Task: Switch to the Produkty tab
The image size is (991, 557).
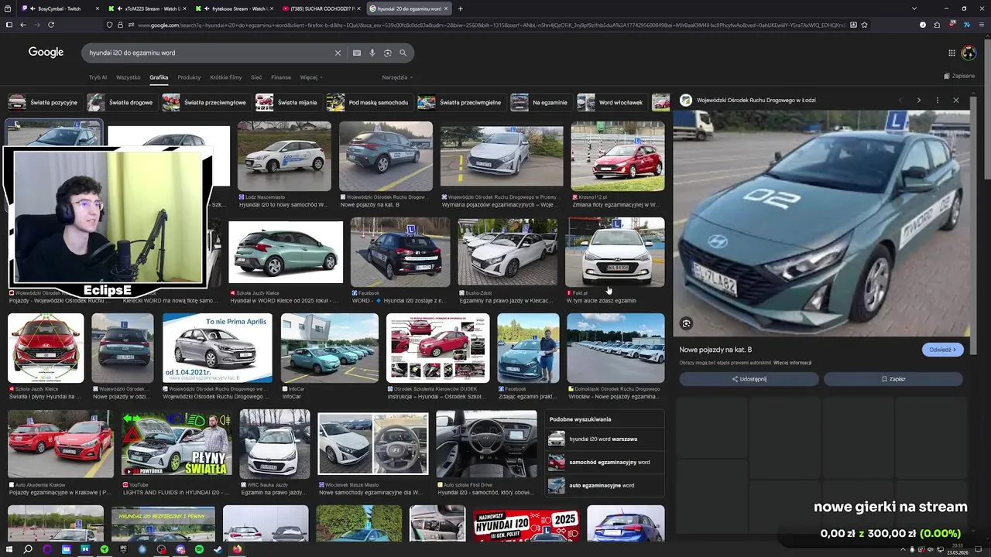Action: pyautogui.click(x=189, y=77)
